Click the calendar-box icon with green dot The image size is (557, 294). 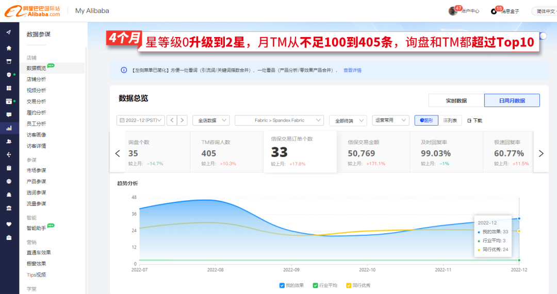[x=9, y=101]
